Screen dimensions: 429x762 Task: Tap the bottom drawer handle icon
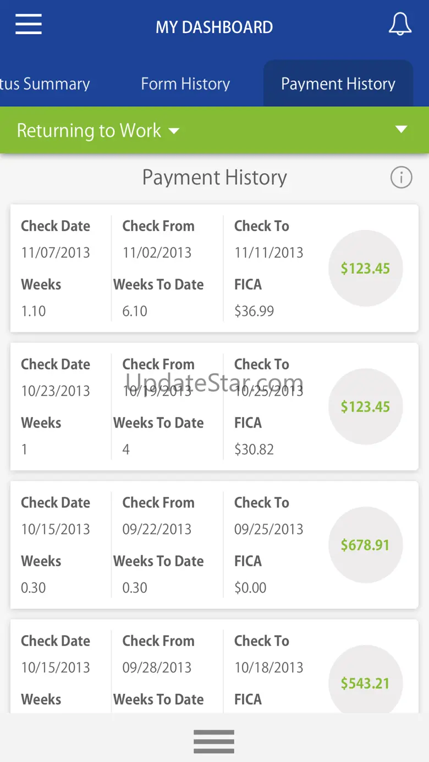(x=214, y=741)
